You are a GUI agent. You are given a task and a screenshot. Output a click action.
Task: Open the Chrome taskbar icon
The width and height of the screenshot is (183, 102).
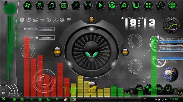click(x=40, y=99)
